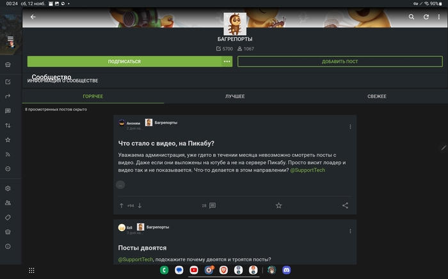
Task: Expand subscribe options via the dots beside ПОДПИСАТЬСЯ
Action: [227, 61]
